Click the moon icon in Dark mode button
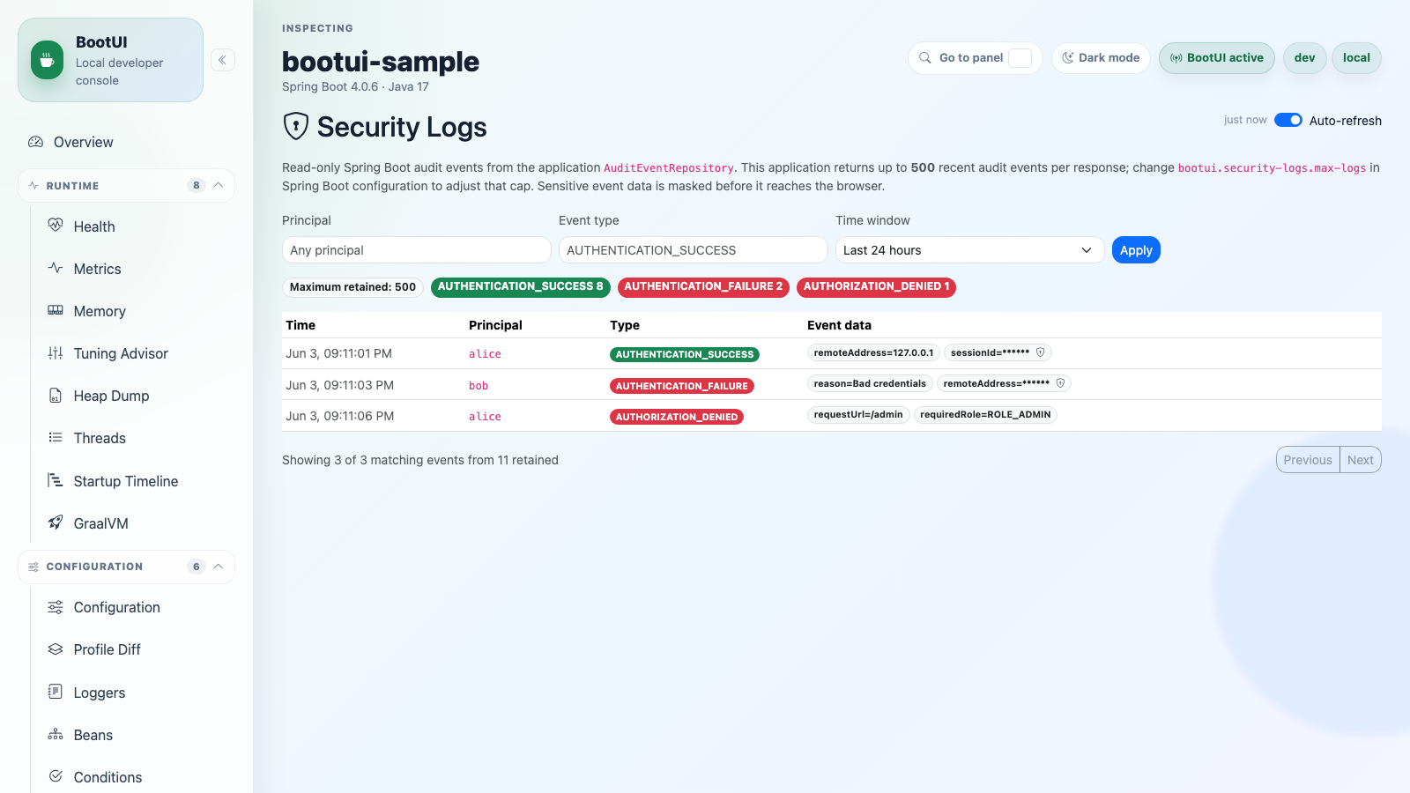This screenshot has height=793, width=1410. click(x=1068, y=58)
